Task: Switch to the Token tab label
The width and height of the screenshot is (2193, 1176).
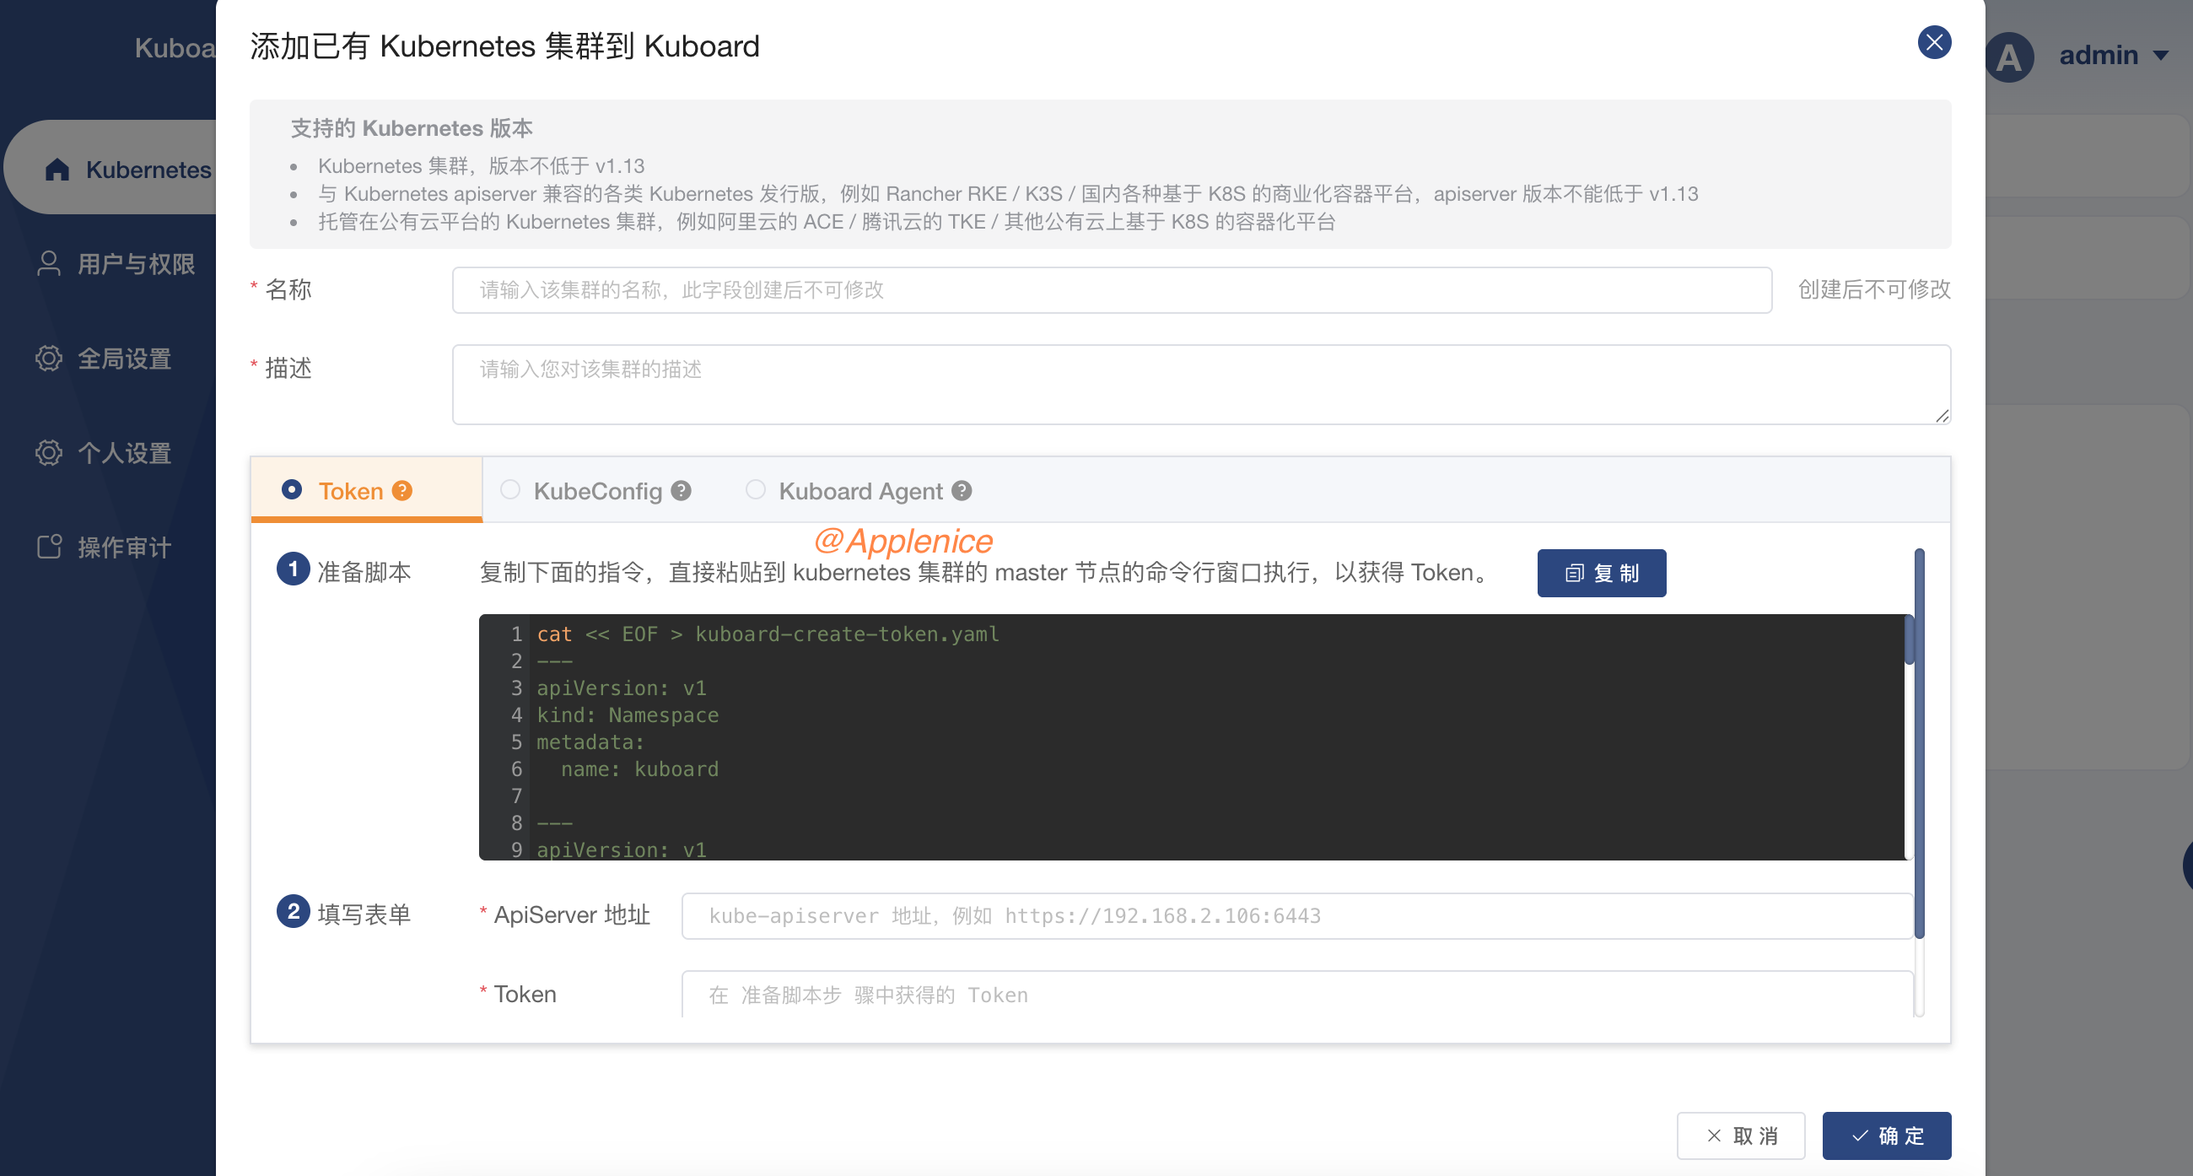Action: pyautogui.click(x=351, y=491)
